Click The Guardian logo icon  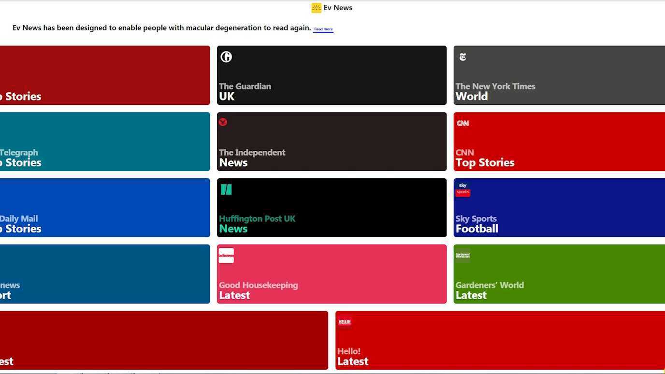click(x=226, y=57)
